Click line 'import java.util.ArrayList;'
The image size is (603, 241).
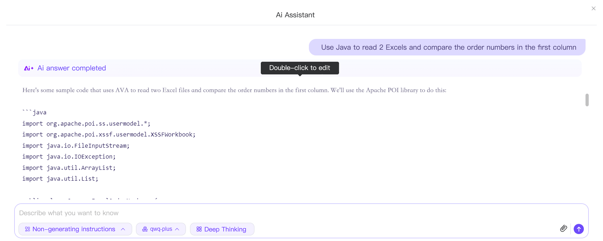[x=69, y=168]
